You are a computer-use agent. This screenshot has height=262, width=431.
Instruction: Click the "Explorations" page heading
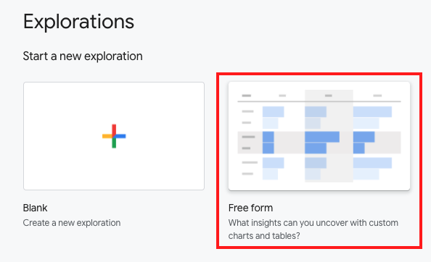[x=78, y=22]
